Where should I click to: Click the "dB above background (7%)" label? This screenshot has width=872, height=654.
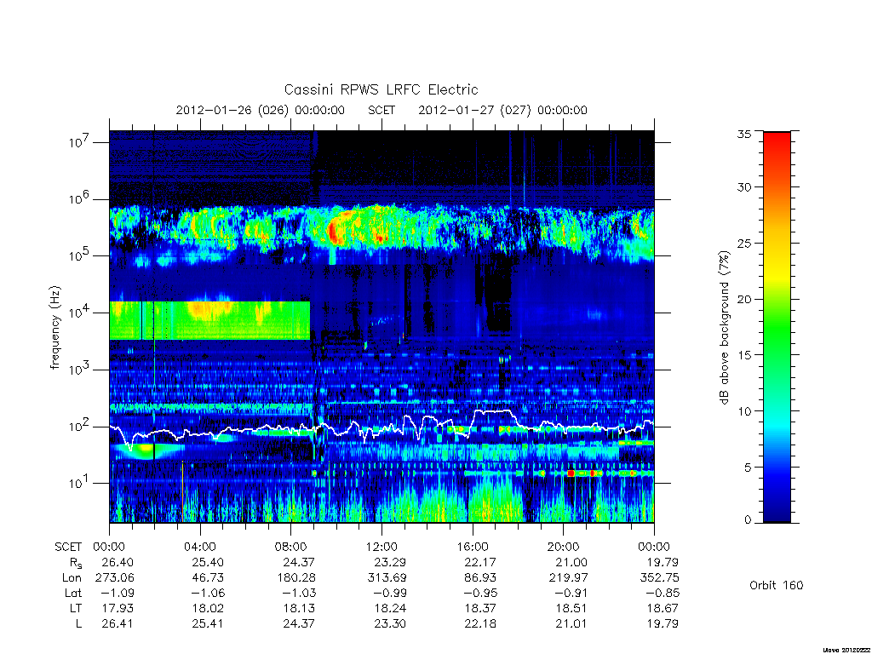(724, 328)
